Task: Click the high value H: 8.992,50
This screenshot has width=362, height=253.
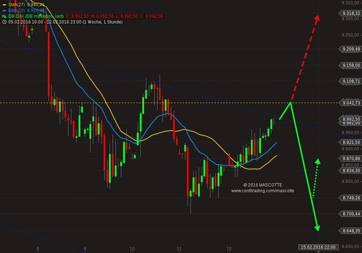Action: pyautogui.click(x=102, y=16)
